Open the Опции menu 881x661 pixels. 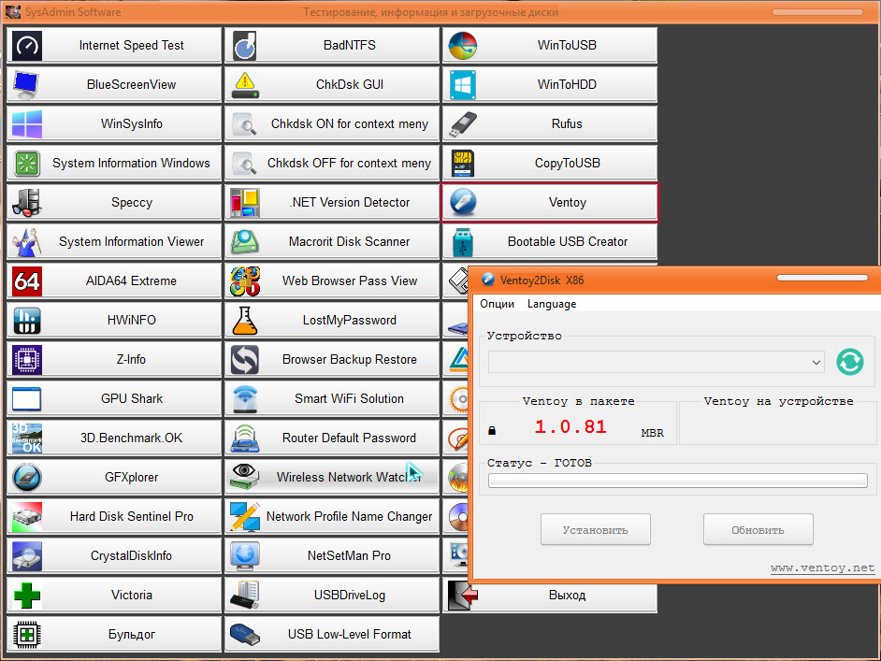[x=497, y=304]
